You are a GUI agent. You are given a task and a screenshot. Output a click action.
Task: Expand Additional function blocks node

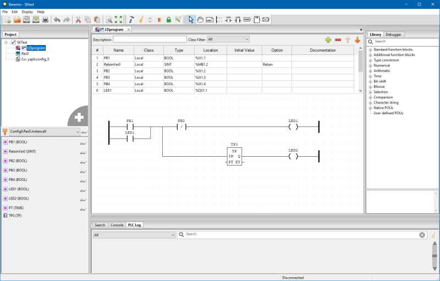click(x=370, y=55)
